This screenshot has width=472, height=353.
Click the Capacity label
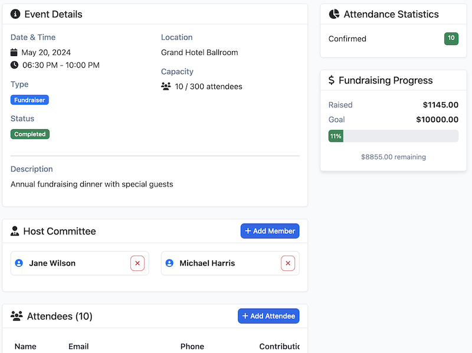[178, 71]
